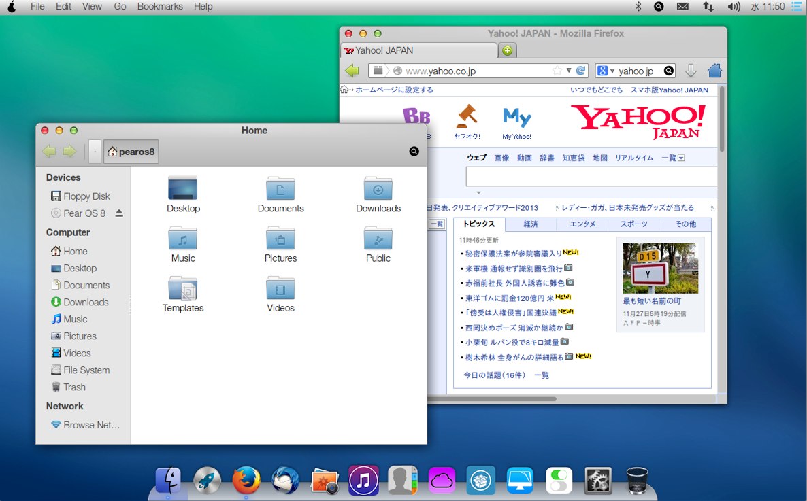Switch to the エンタメ news tab

pos(582,224)
